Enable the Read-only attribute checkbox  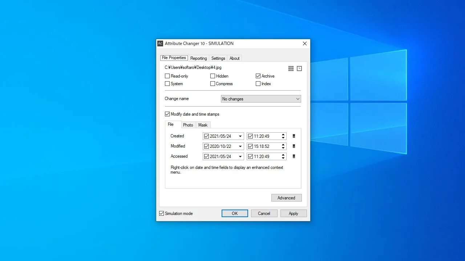(x=167, y=76)
